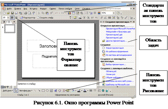Open the zoom 43% dropdown
Screen dimensions: 168x109
click(x=114, y=13)
